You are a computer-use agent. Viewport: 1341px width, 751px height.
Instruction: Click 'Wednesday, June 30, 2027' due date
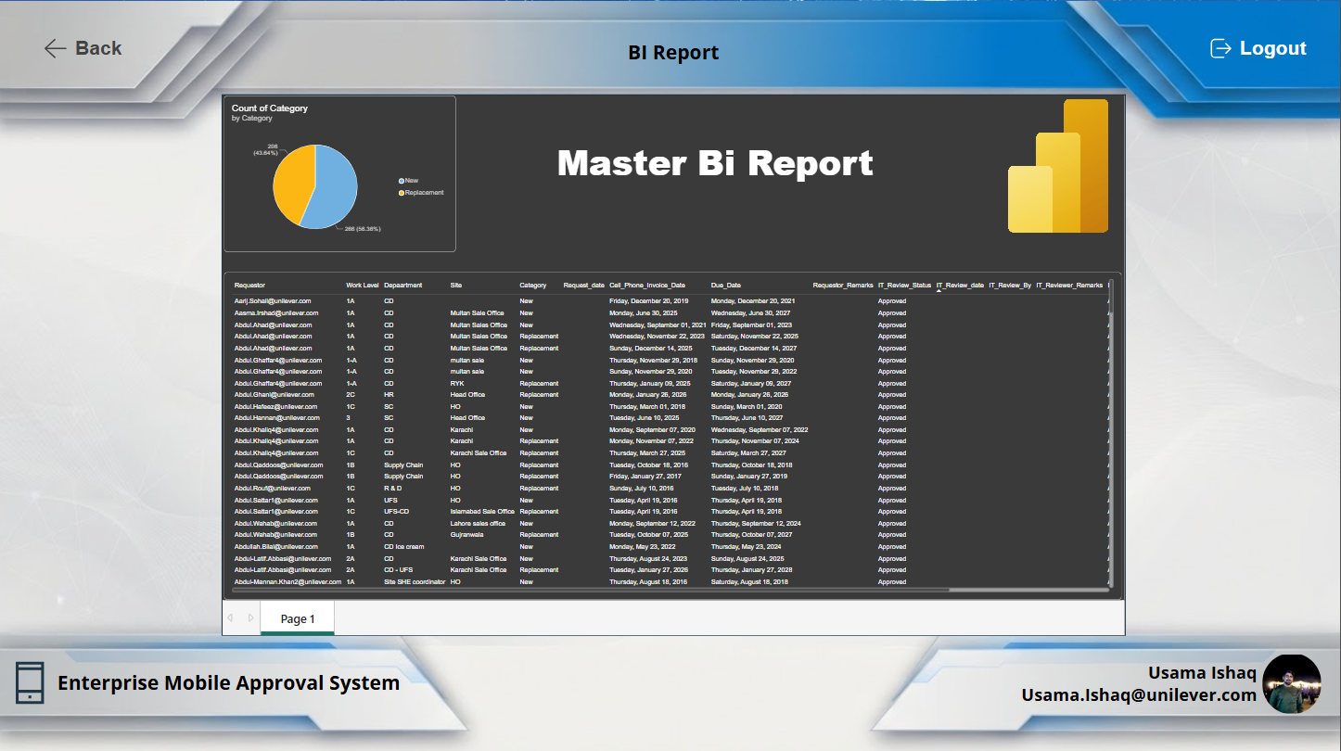[x=751, y=313]
